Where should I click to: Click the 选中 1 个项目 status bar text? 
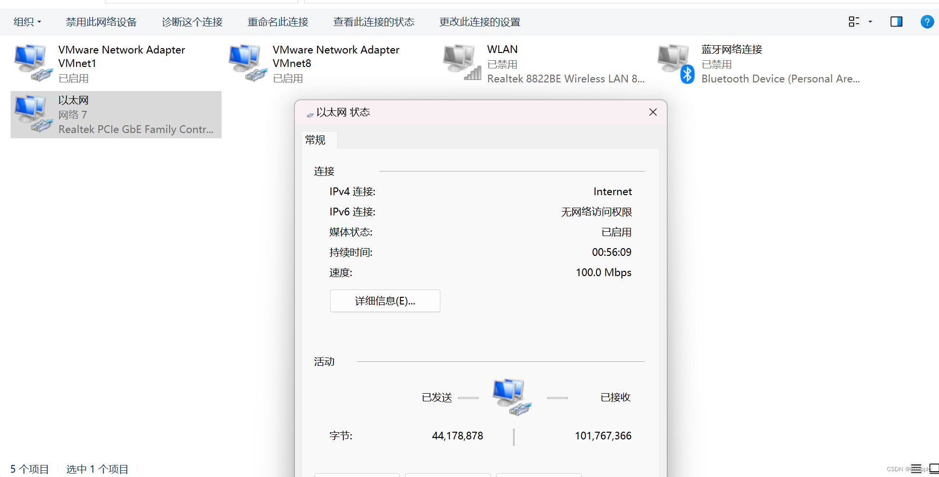[x=97, y=469]
